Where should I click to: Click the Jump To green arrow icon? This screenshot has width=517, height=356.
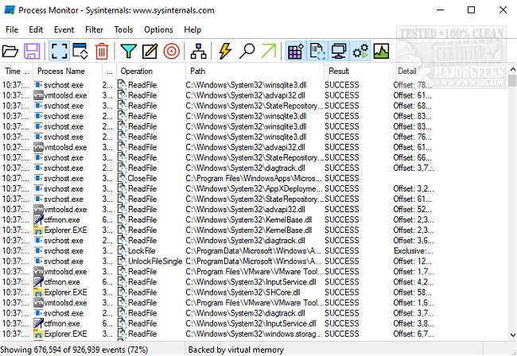[x=268, y=52]
